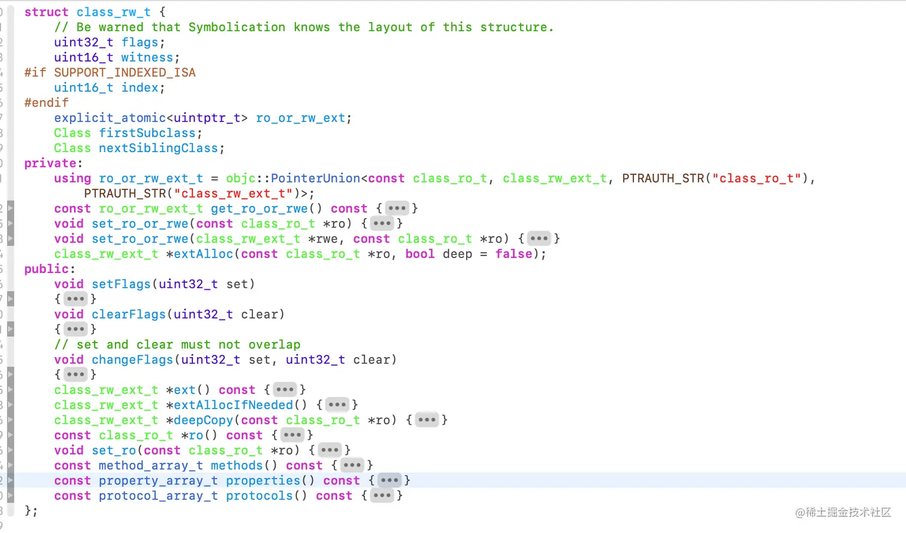Click the SUPPORT_INDEXED_ISA macro
This screenshot has height=533, width=906.
coord(125,72)
